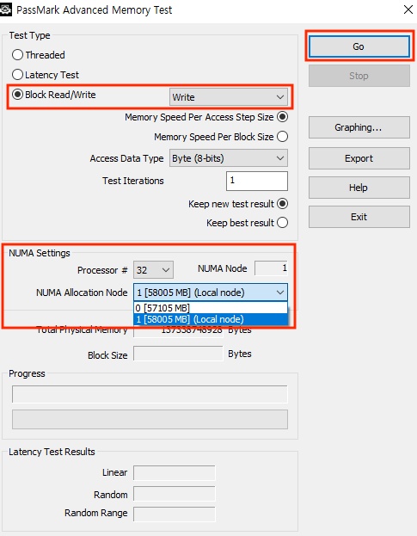Screen dimensions: 417x536
Task: Select the Threaded test type
Action: (17, 55)
